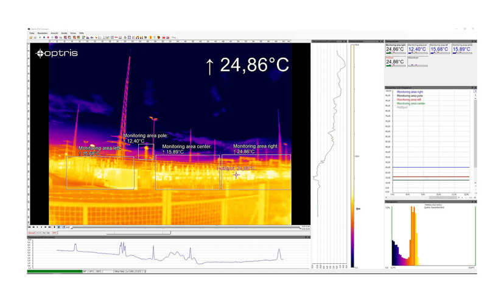Open the Ansicht menu
Image resolution: width=504 pixels, height=301 pixels.
point(54,33)
